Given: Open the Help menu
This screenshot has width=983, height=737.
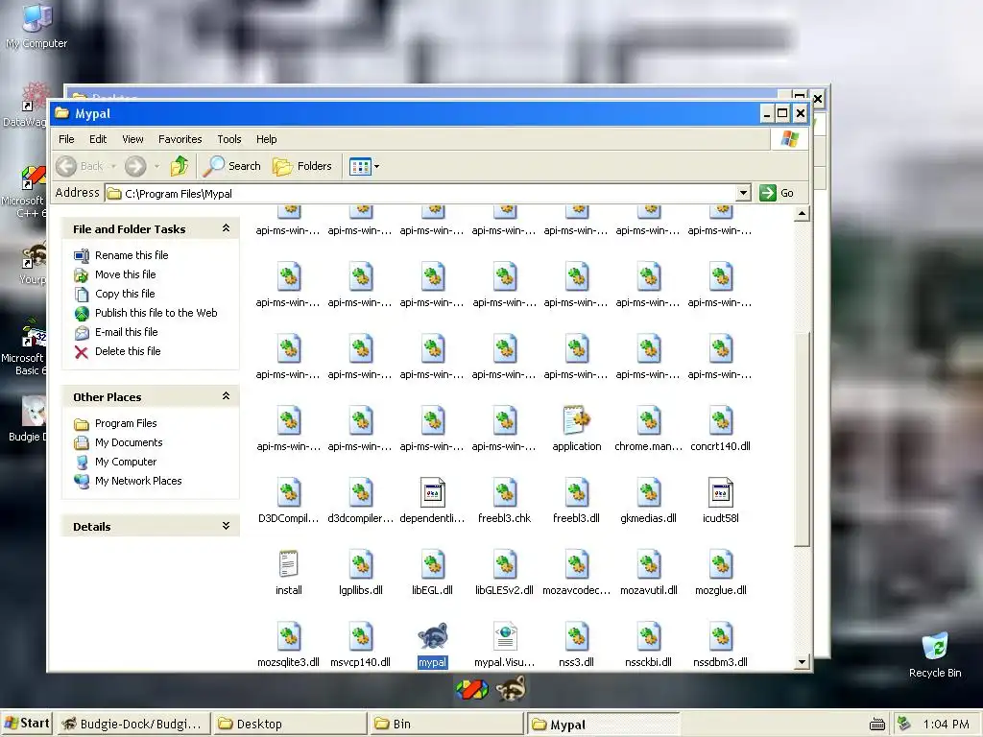Looking at the screenshot, I should pos(267,139).
